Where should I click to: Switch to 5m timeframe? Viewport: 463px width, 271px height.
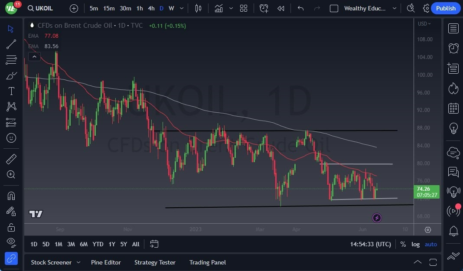coord(94,8)
